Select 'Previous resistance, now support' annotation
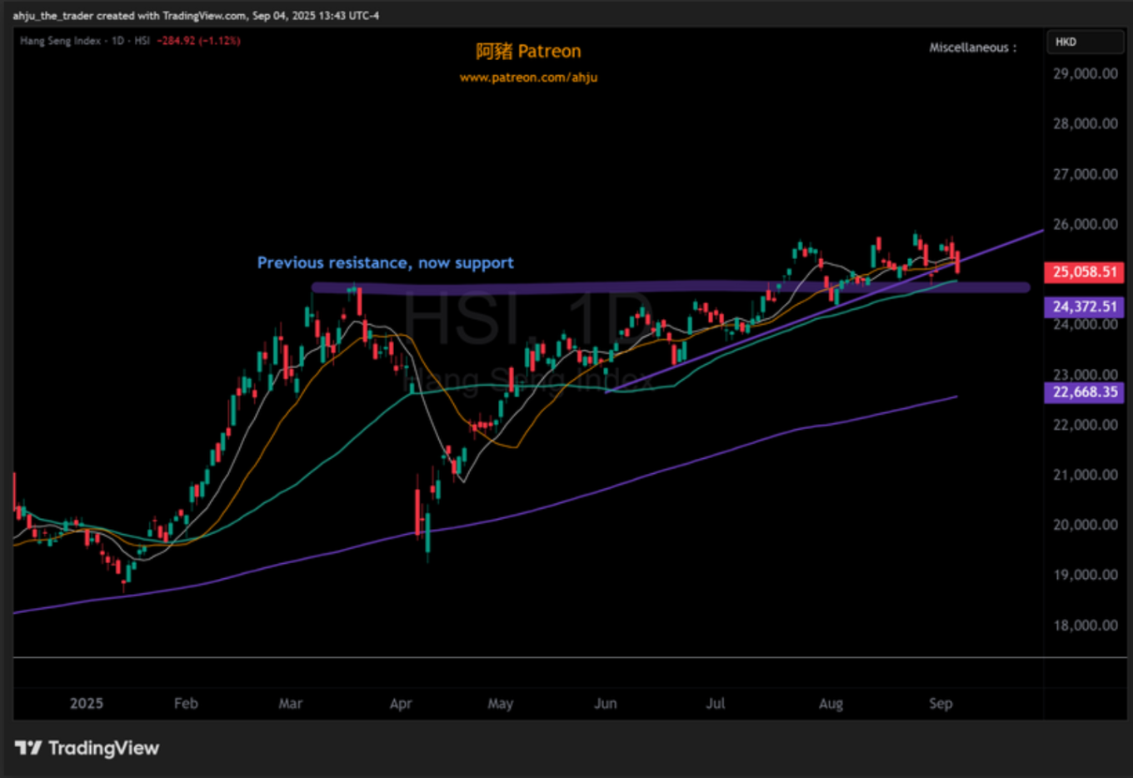This screenshot has width=1133, height=778. tap(385, 263)
